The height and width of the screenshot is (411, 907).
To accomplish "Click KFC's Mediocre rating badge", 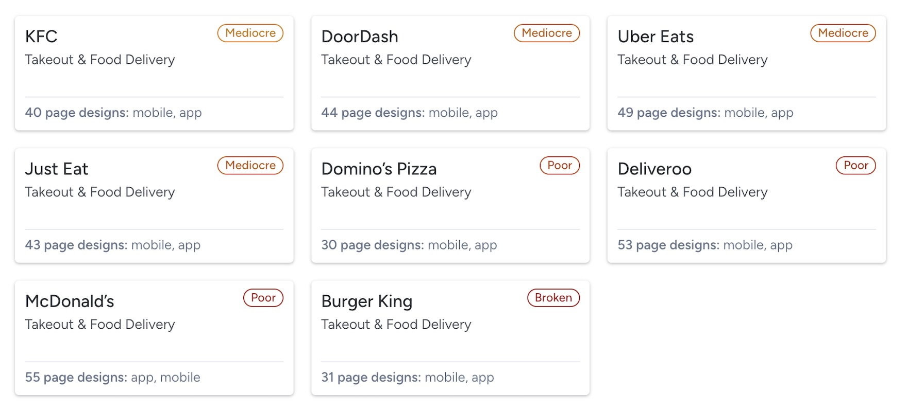I will tap(250, 33).
